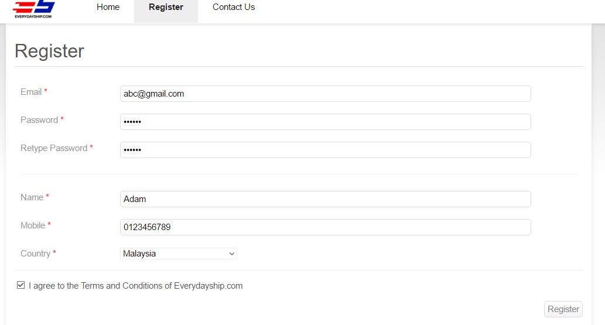
Task: Click the Mobile field label
Action: 33,225
